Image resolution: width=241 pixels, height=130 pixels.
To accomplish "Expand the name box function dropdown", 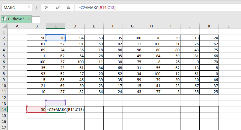I will click(x=28, y=7).
